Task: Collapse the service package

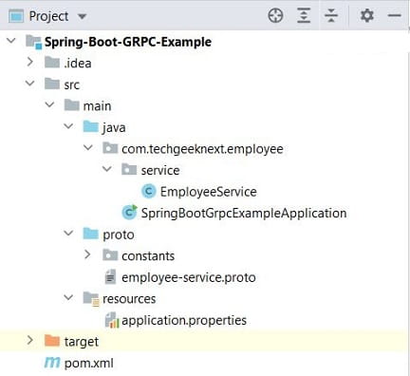Action: tap(107, 169)
